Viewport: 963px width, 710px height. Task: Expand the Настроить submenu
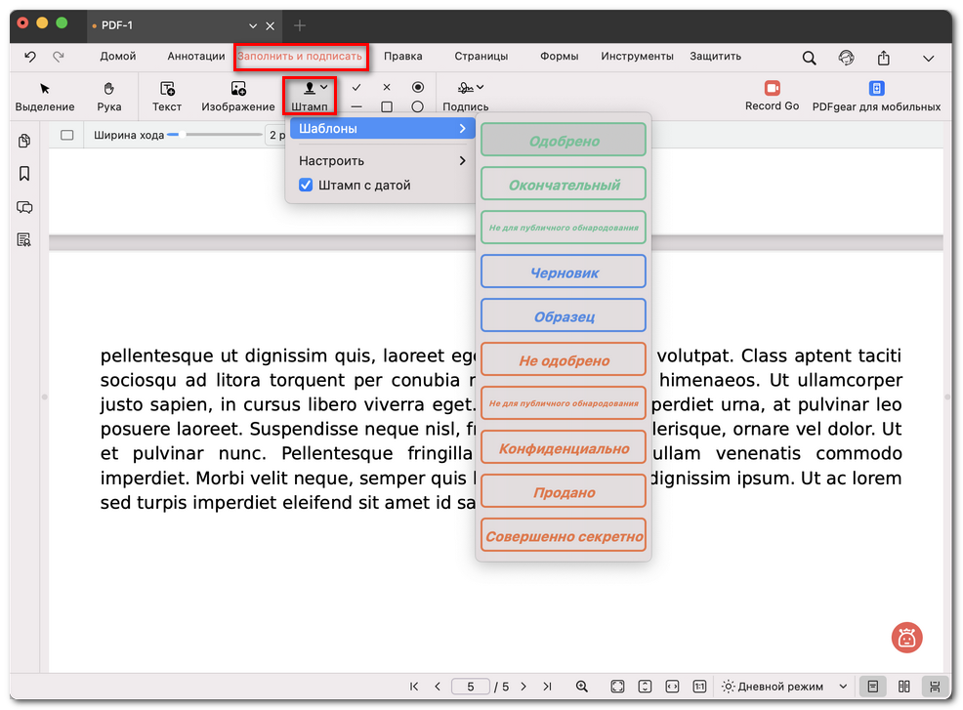click(x=381, y=160)
